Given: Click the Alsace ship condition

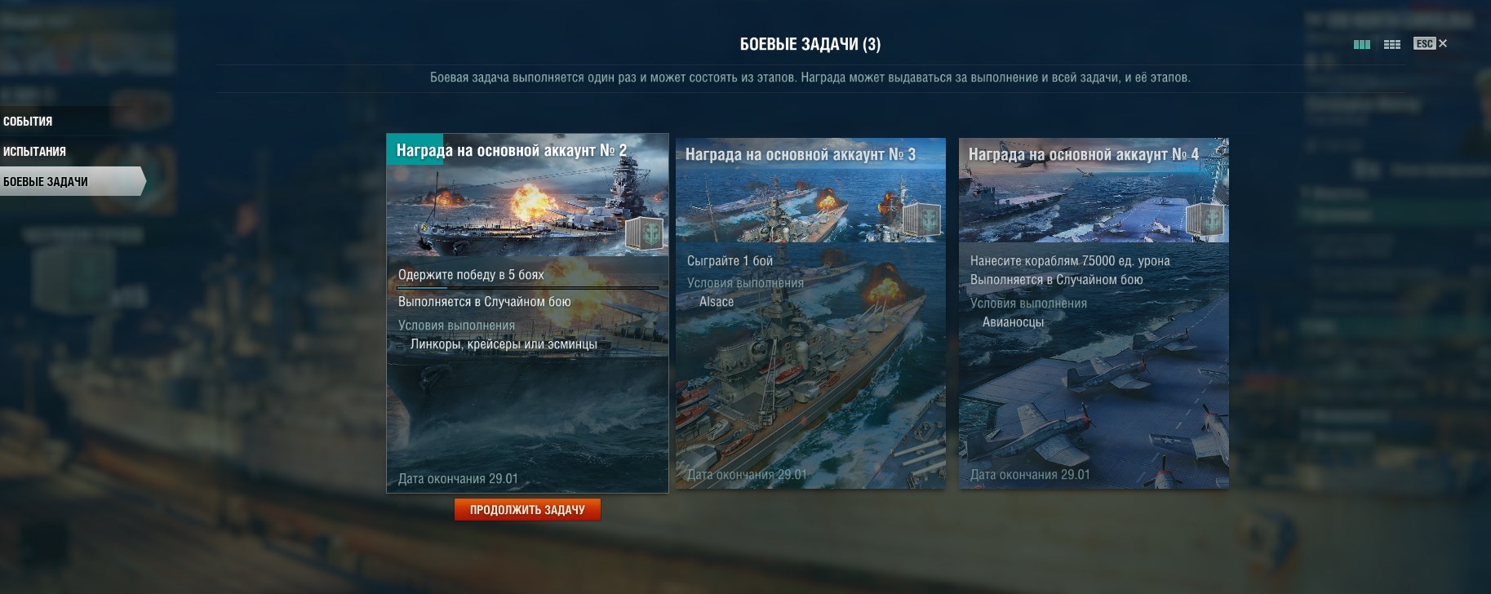Looking at the screenshot, I should pos(717,302).
